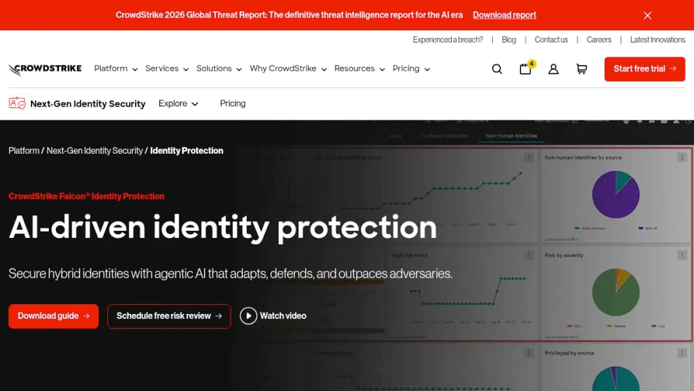Click the Identity Protection breadcrumb text
The image size is (694, 391).
click(186, 150)
